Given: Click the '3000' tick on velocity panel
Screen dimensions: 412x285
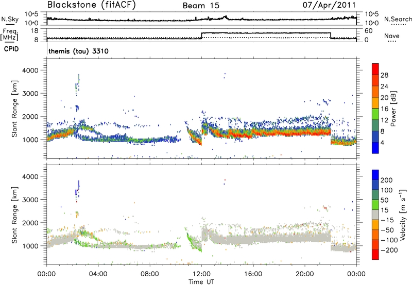Looking at the screenshot, I should [30, 200].
